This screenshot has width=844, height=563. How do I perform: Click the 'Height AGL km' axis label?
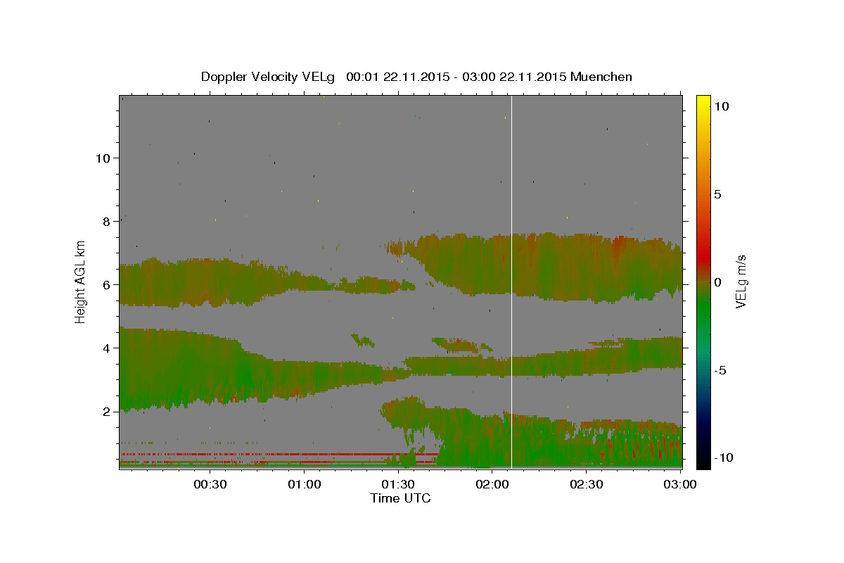coord(81,281)
